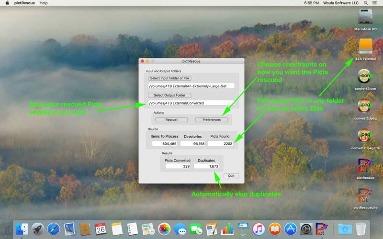The height and width of the screenshot is (239, 383).
Task: Open Launchpad rocket icon in dock
Action: click(x=38, y=229)
